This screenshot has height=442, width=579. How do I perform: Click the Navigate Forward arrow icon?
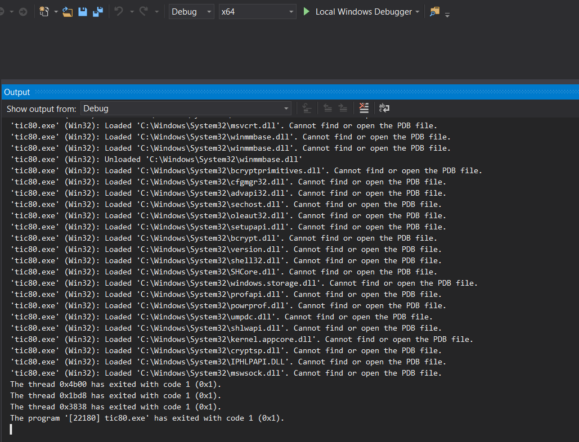coord(23,11)
